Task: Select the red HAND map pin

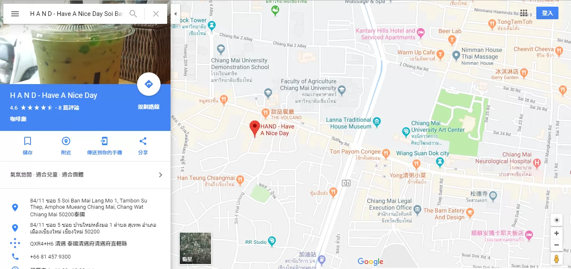Action: tap(255, 129)
